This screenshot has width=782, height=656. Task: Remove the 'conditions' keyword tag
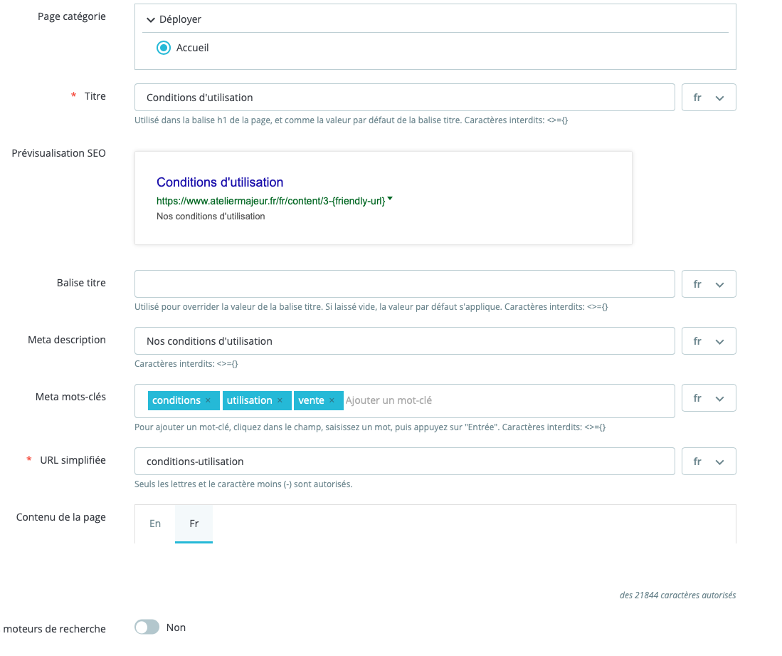[208, 401]
